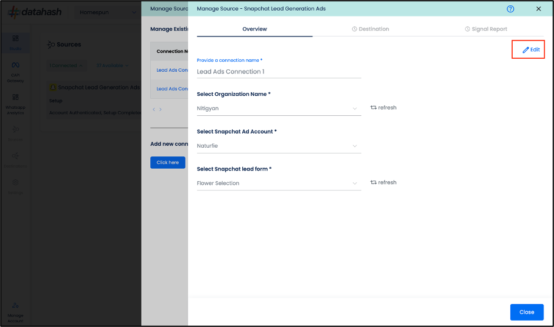The width and height of the screenshot is (554, 327).
Task: Click the blue Close button
Action: tap(527, 312)
